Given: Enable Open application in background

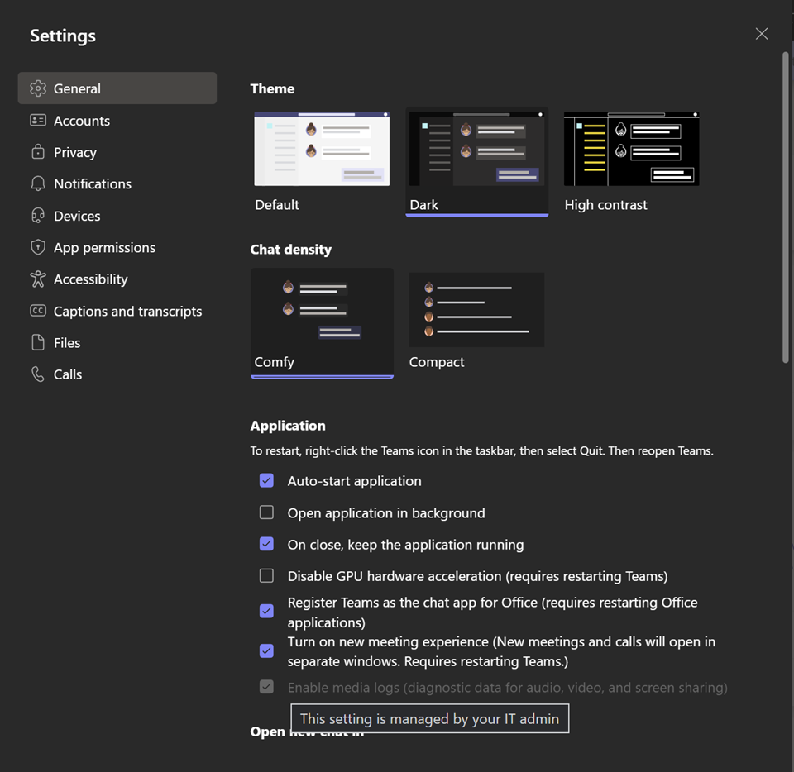Looking at the screenshot, I should 266,512.
